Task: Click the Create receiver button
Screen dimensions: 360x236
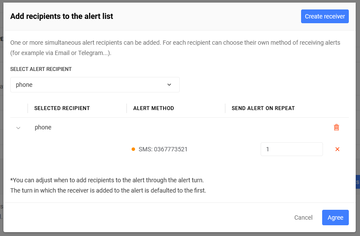Action: pos(325,16)
